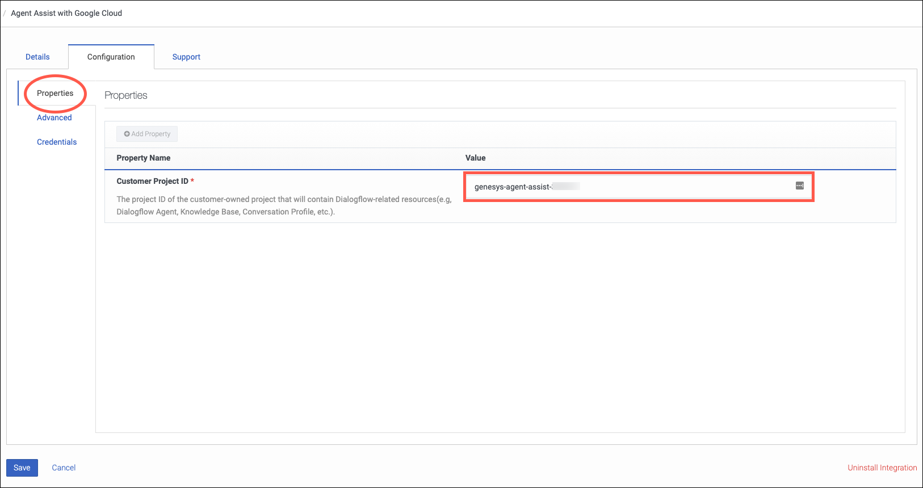Cancel the configuration changes
The image size is (923, 488).
(x=64, y=468)
